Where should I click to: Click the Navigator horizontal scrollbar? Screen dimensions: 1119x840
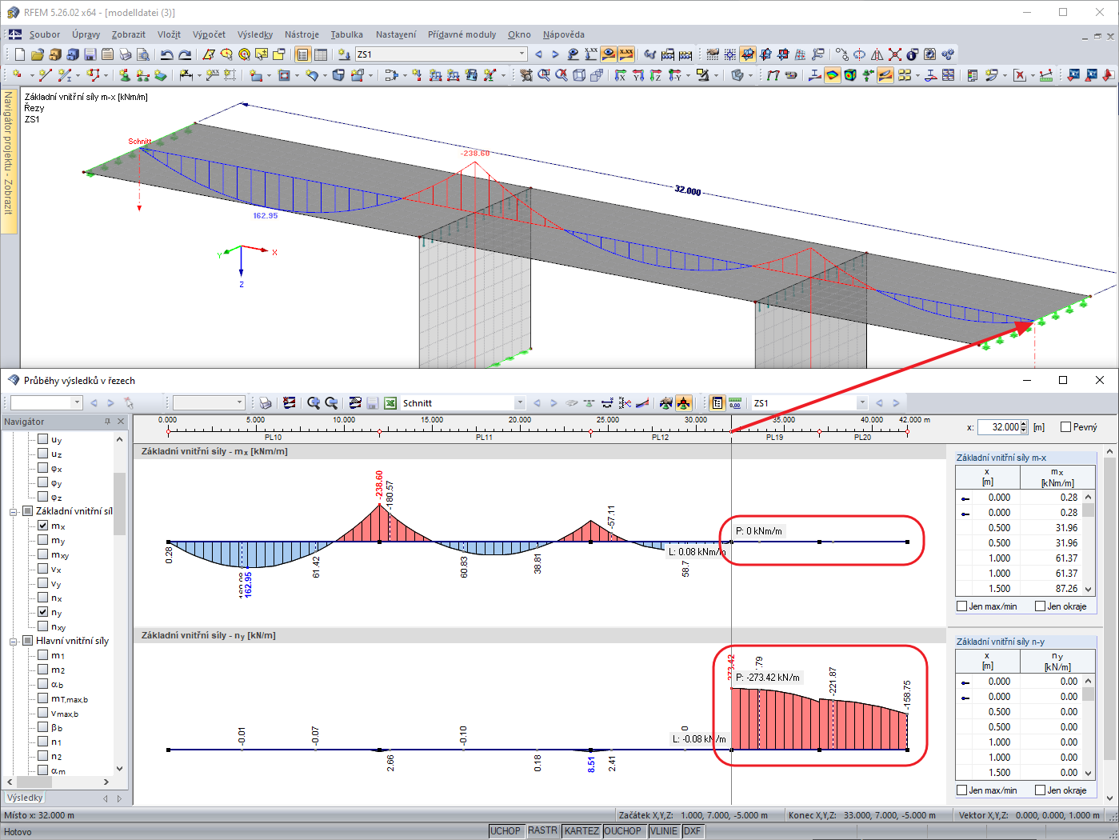click(58, 782)
